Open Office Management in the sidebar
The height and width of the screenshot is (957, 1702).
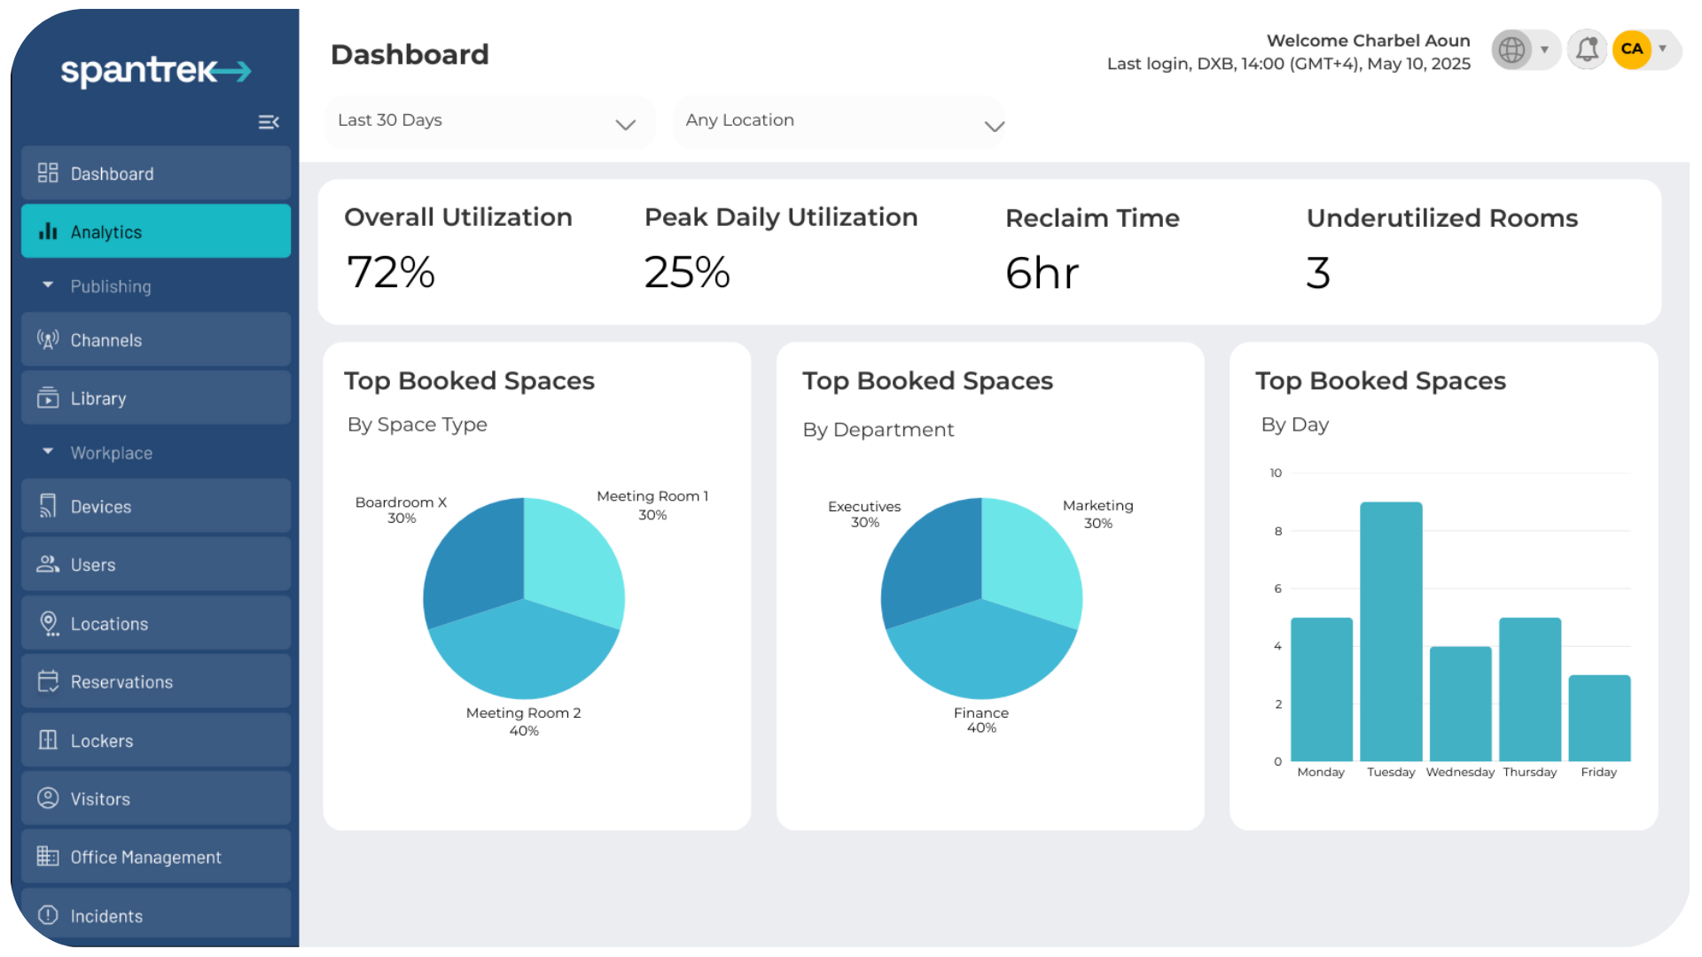156,857
